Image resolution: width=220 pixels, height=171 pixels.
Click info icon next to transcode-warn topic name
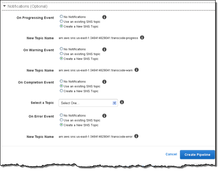(136, 70)
